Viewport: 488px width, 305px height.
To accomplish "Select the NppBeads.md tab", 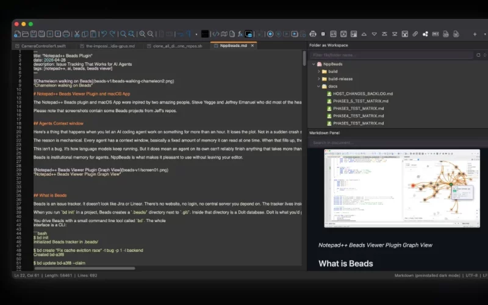I will [x=233, y=46].
